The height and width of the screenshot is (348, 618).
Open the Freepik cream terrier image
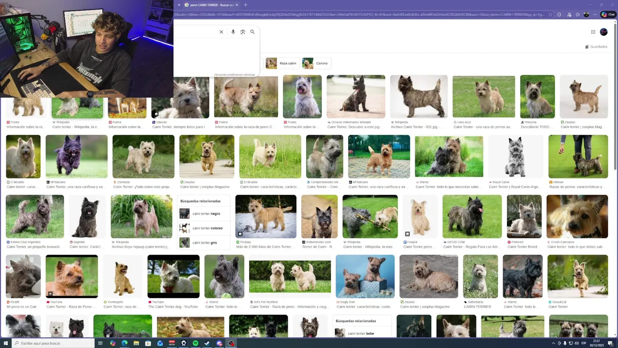tap(420, 217)
